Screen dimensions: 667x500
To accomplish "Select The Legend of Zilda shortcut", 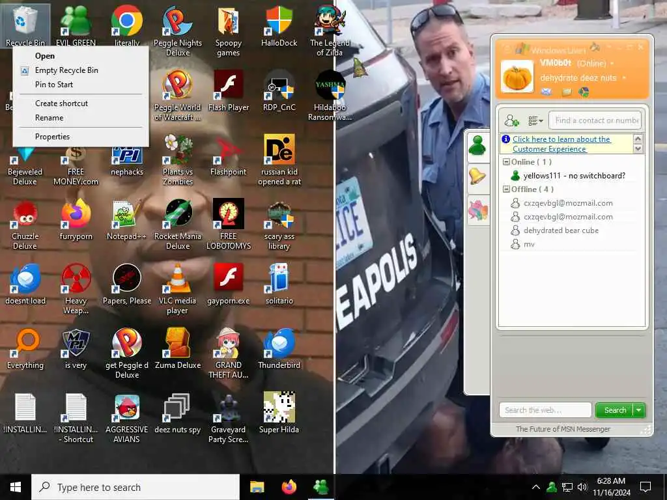I will (x=330, y=31).
